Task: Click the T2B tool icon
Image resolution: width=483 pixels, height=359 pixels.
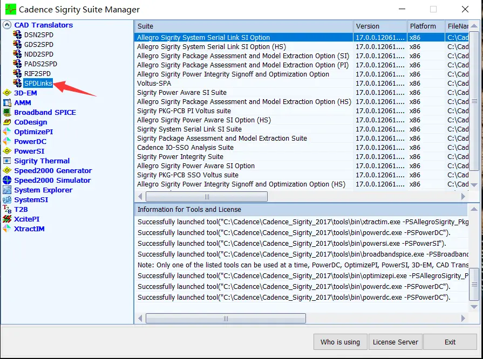Action: tap(7, 210)
